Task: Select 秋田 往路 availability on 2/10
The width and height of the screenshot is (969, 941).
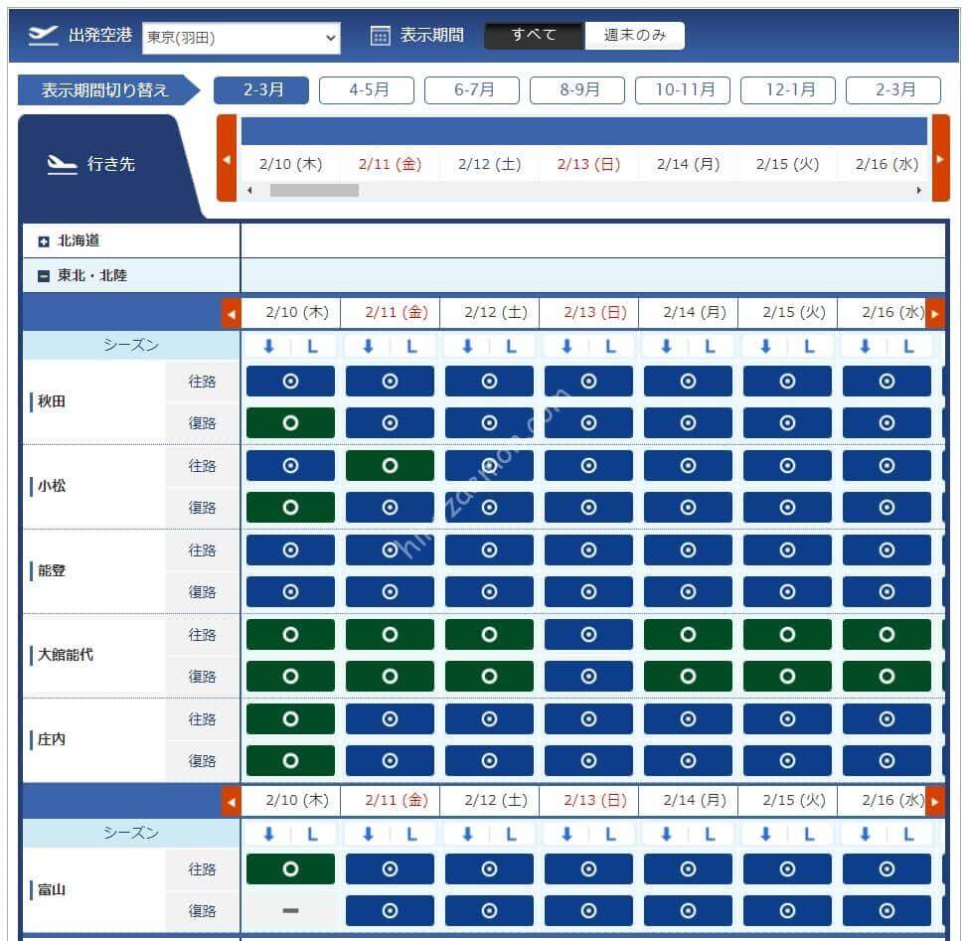Action: pyautogui.click(x=290, y=382)
